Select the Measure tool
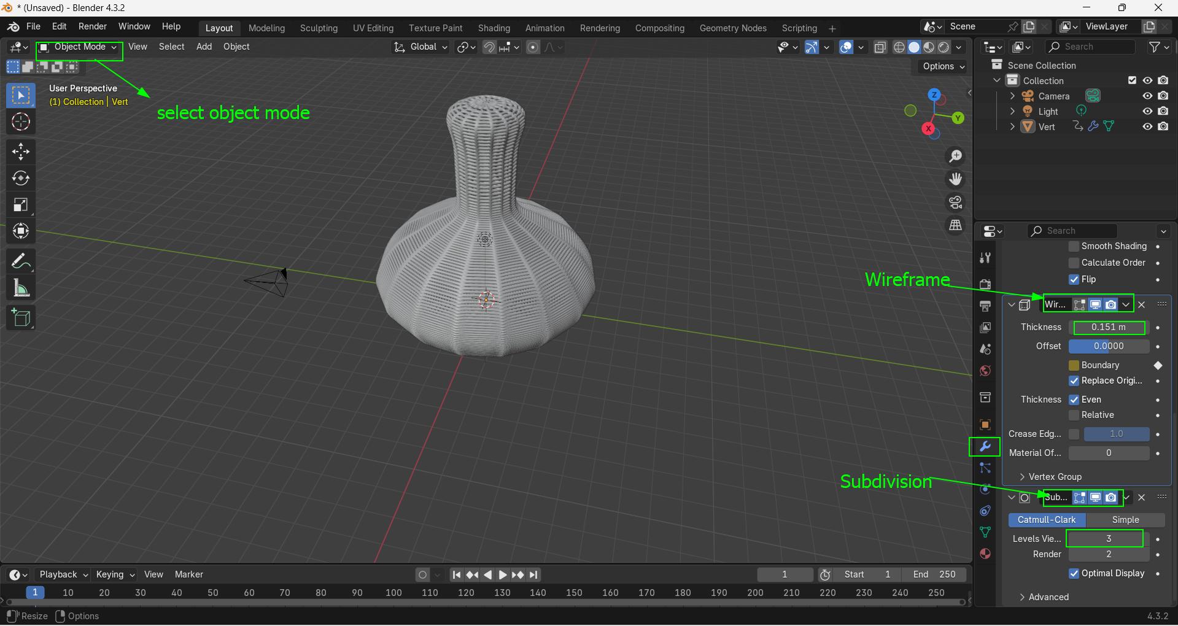 pyautogui.click(x=21, y=288)
